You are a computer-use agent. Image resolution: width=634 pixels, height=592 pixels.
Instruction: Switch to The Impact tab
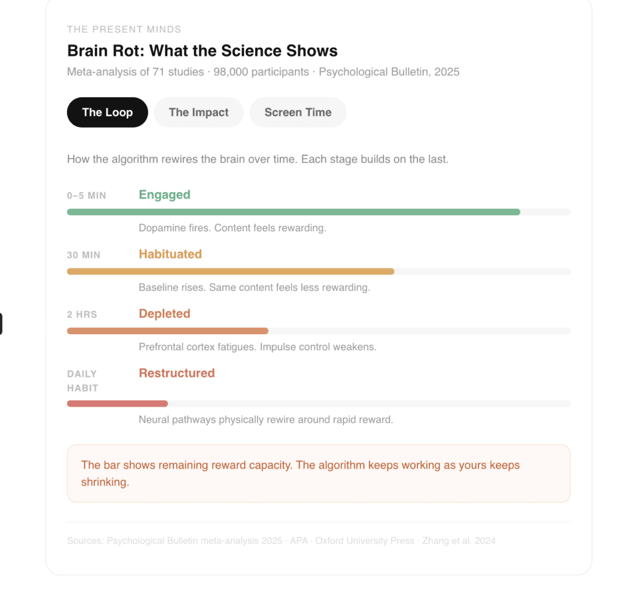[199, 112]
